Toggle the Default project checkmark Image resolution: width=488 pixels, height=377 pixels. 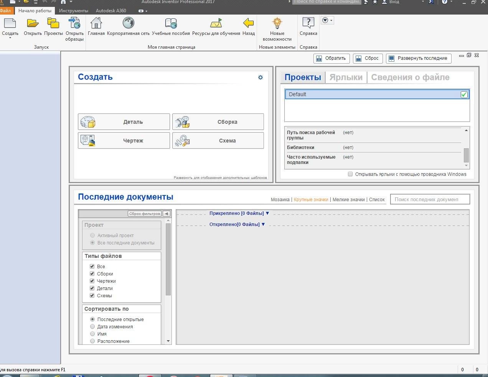(x=464, y=94)
